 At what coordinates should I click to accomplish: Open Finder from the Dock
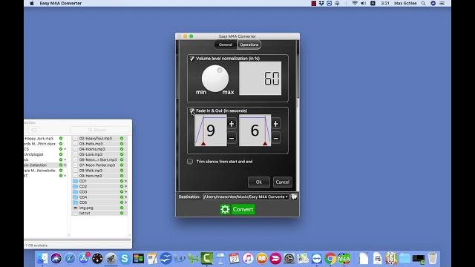[x=42, y=259]
